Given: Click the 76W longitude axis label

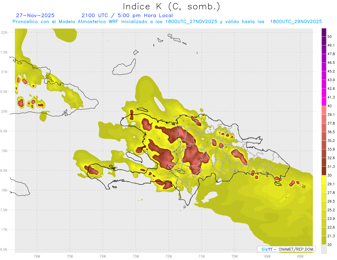Looking at the screenshot, I should point(37,256).
